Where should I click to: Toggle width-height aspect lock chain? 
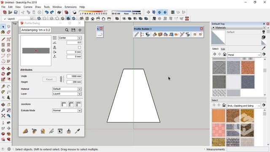[x=62, y=79]
